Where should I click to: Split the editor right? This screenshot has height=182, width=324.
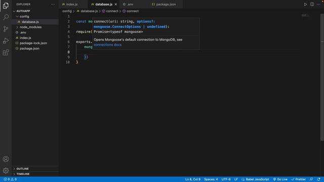point(312,5)
